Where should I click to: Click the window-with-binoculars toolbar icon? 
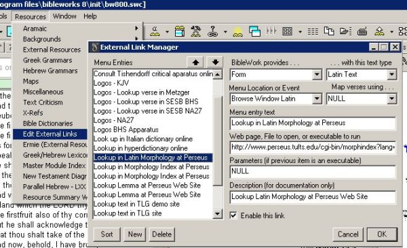click(180, 31)
